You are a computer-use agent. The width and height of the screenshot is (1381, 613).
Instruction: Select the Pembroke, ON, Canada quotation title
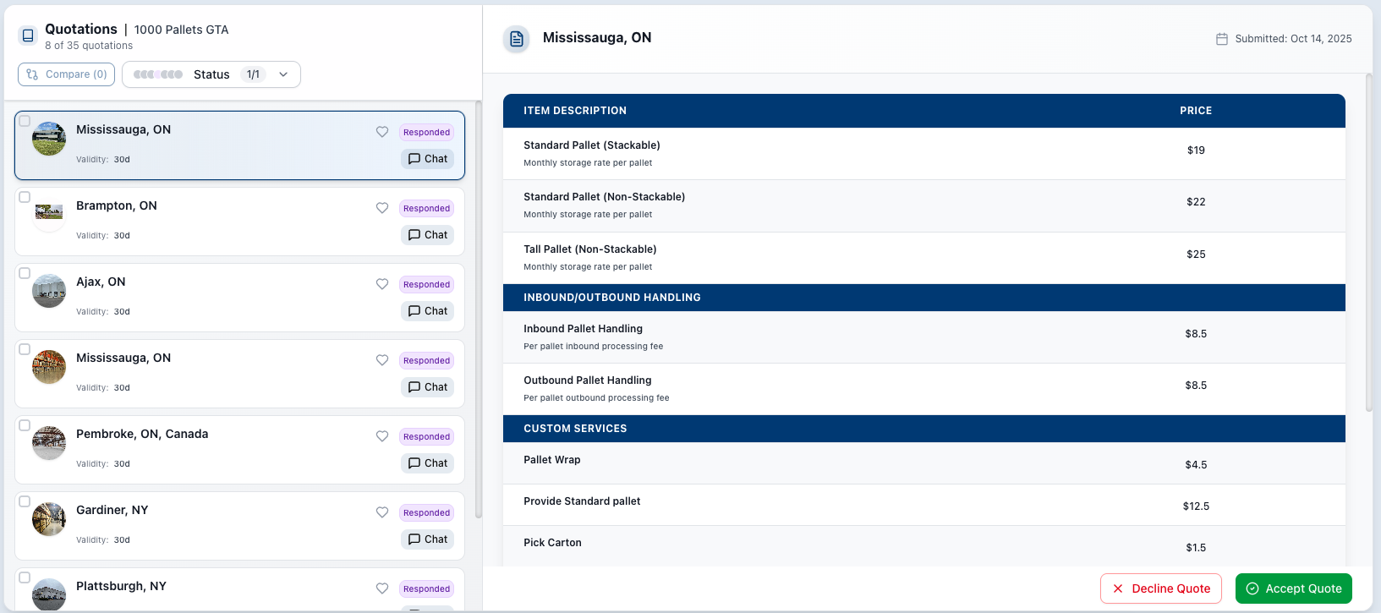[x=142, y=434]
